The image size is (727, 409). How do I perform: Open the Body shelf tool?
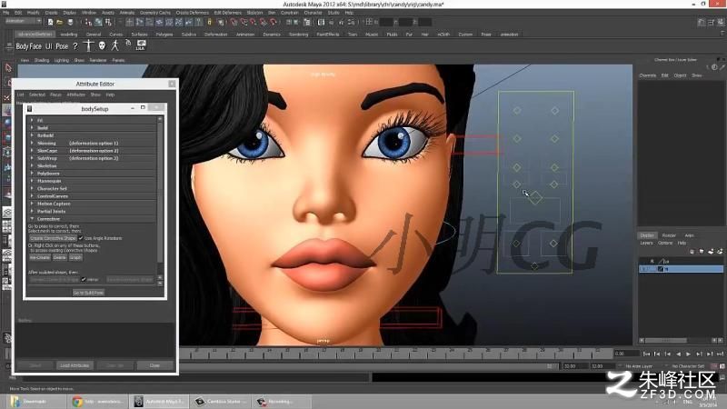click(22, 46)
